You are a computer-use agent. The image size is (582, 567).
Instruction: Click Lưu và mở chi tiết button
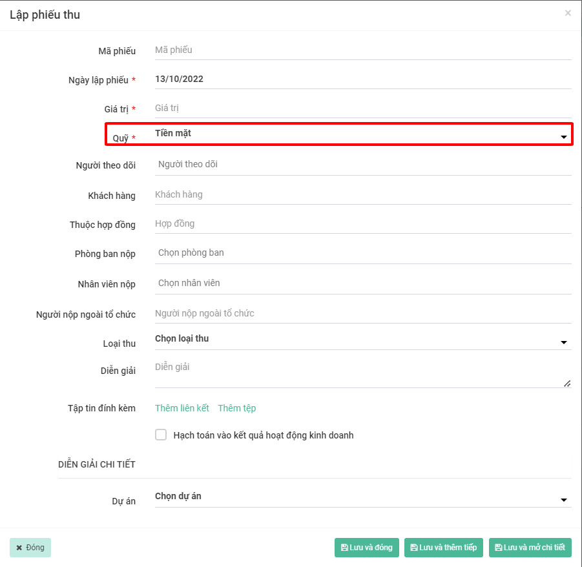pos(530,548)
